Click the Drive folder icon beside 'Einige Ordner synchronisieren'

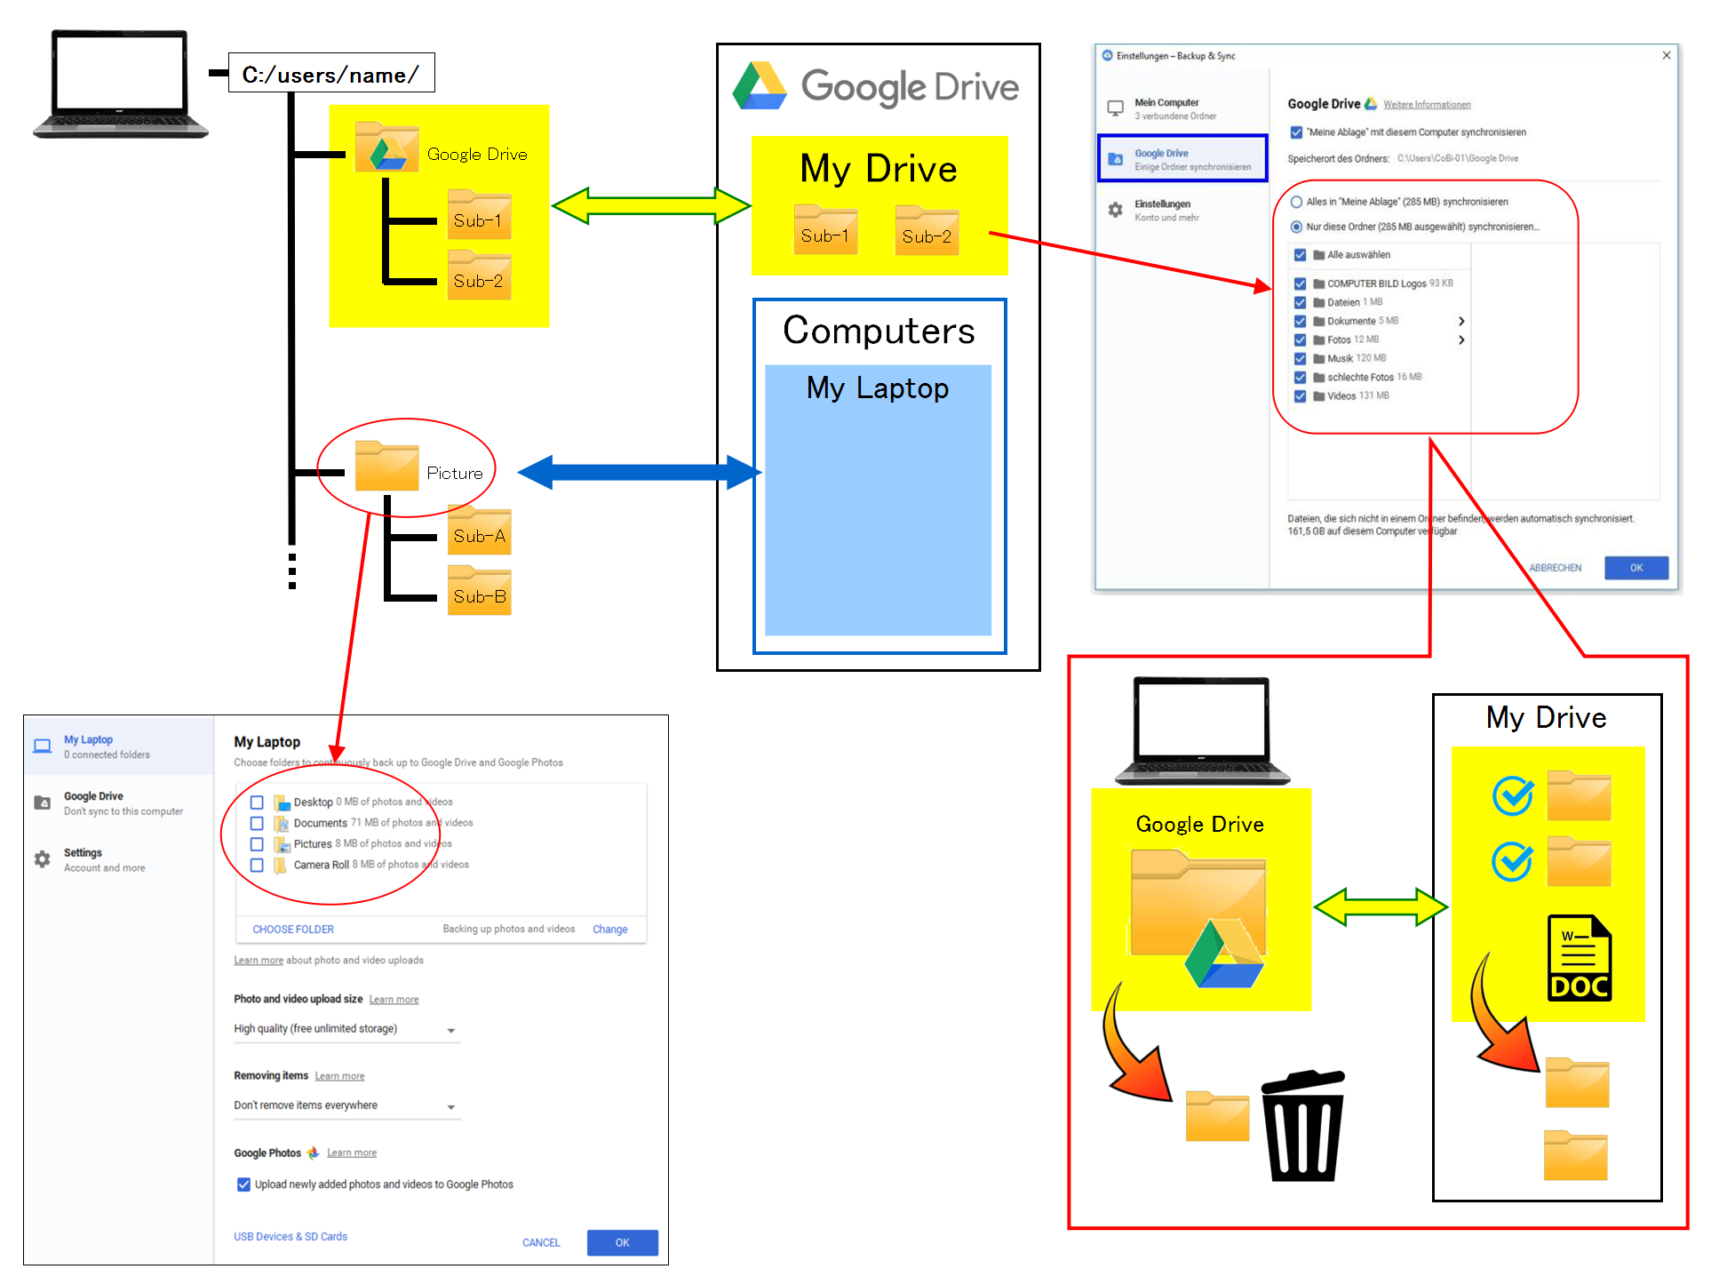[1115, 159]
